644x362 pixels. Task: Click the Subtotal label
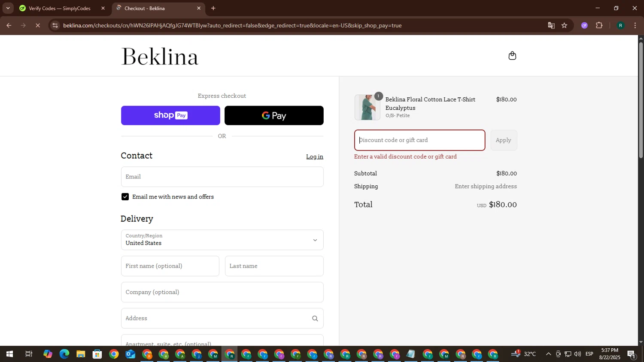pos(365,174)
